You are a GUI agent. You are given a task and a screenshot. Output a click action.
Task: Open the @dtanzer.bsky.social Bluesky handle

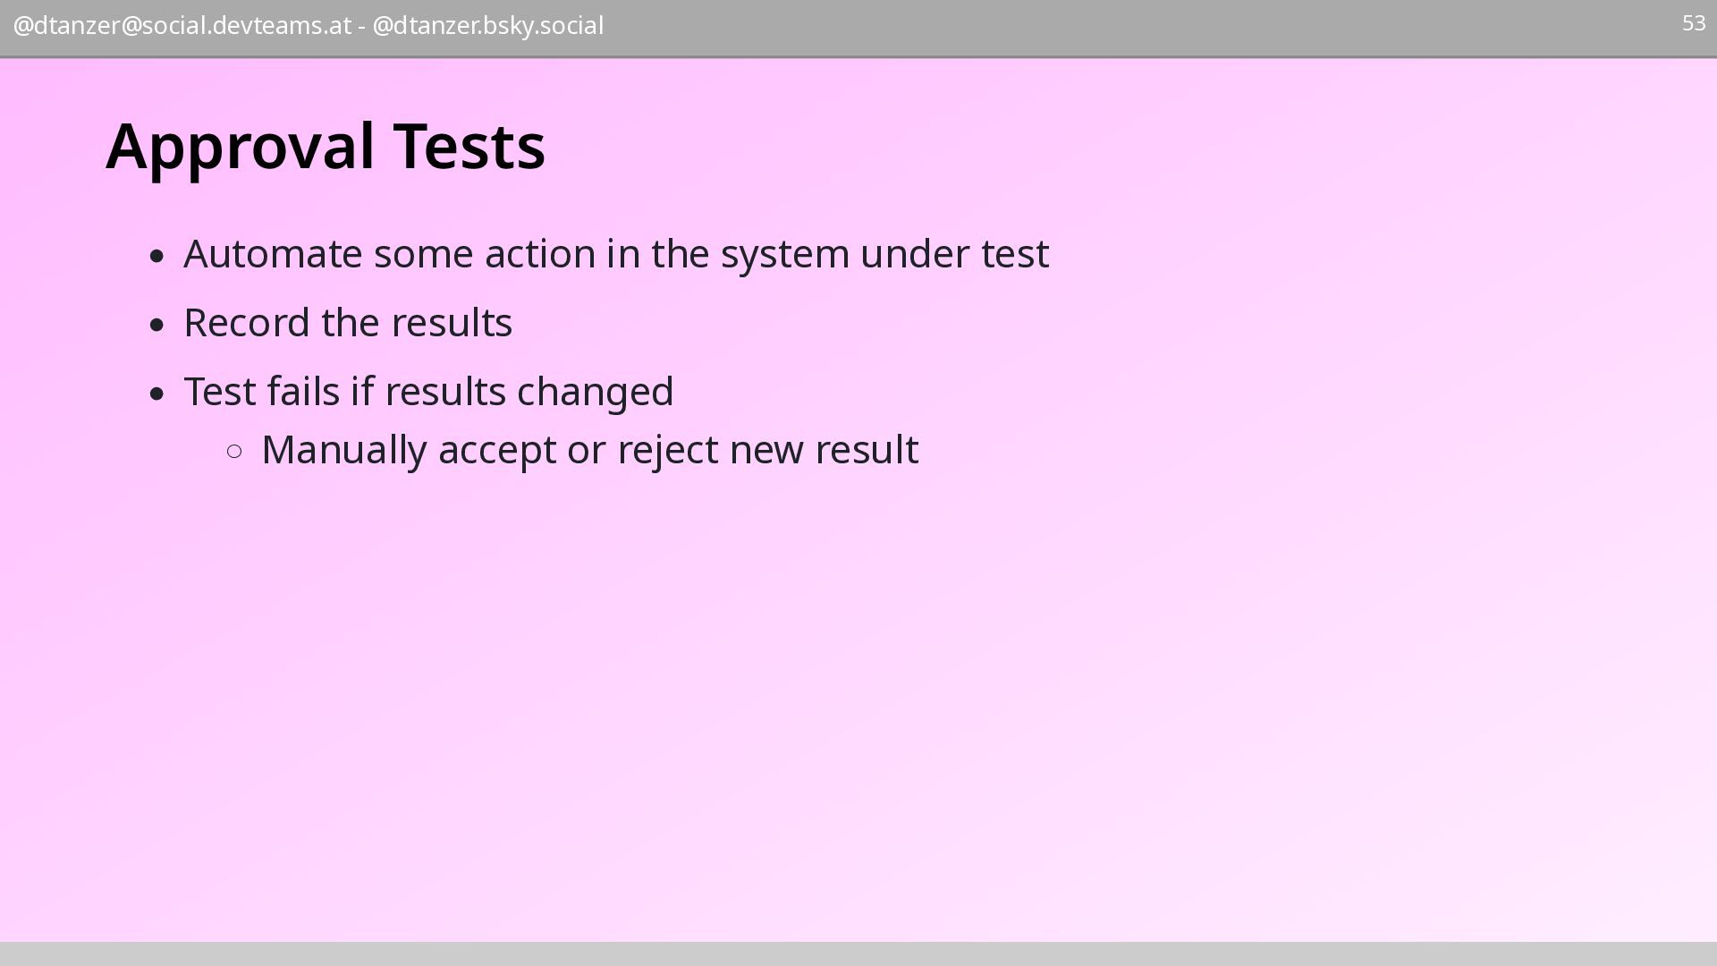[487, 26]
